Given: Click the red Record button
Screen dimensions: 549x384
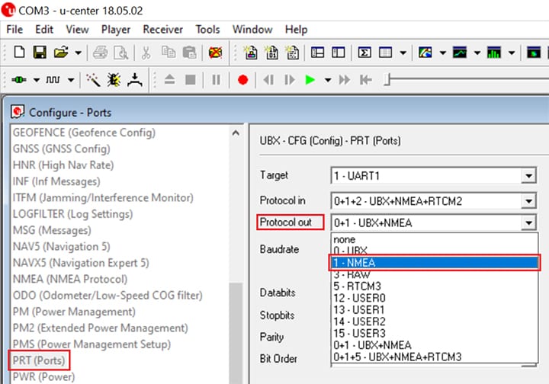Looking at the screenshot, I should [242, 80].
